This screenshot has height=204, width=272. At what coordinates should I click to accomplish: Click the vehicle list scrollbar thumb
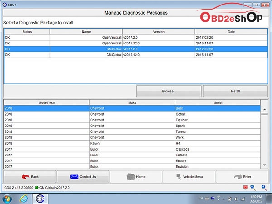tap(265, 114)
